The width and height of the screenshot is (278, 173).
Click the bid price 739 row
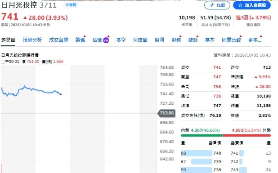point(201,162)
